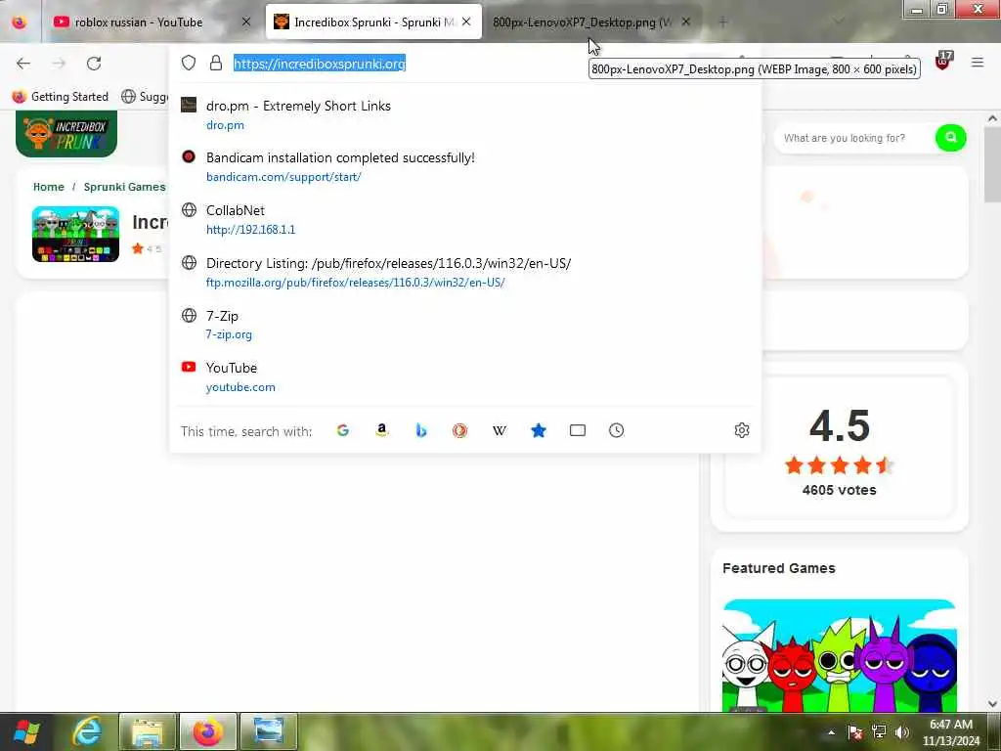Open the volume tray icon
This screenshot has width=1001, height=751.
(x=902, y=731)
